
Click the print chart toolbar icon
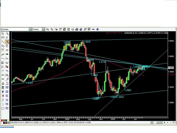point(77,29)
